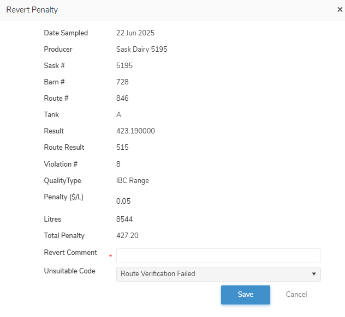Open the Unsuitable Code dropdown
This screenshot has height=317, width=345.
pyautogui.click(x=218, y=274)
